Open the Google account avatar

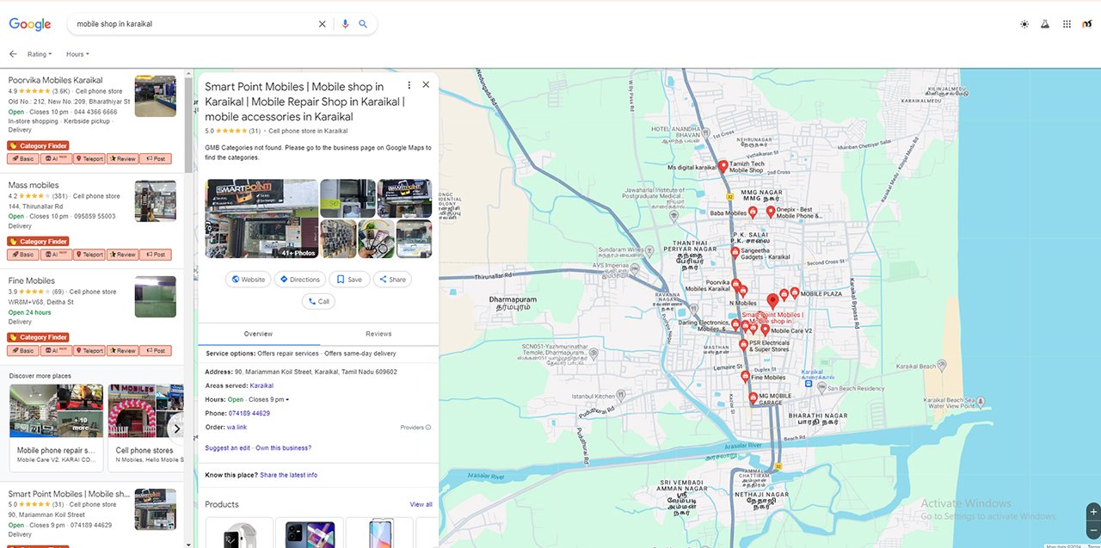coord(1087,24)
